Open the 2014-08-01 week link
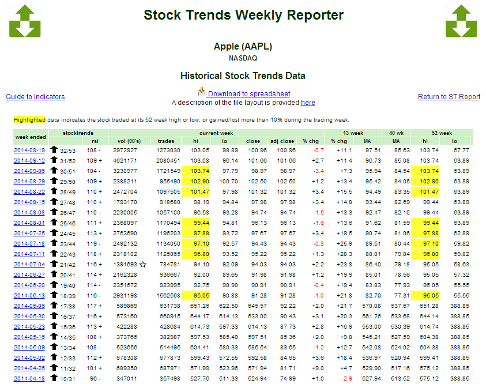 (x=29, y=223)
